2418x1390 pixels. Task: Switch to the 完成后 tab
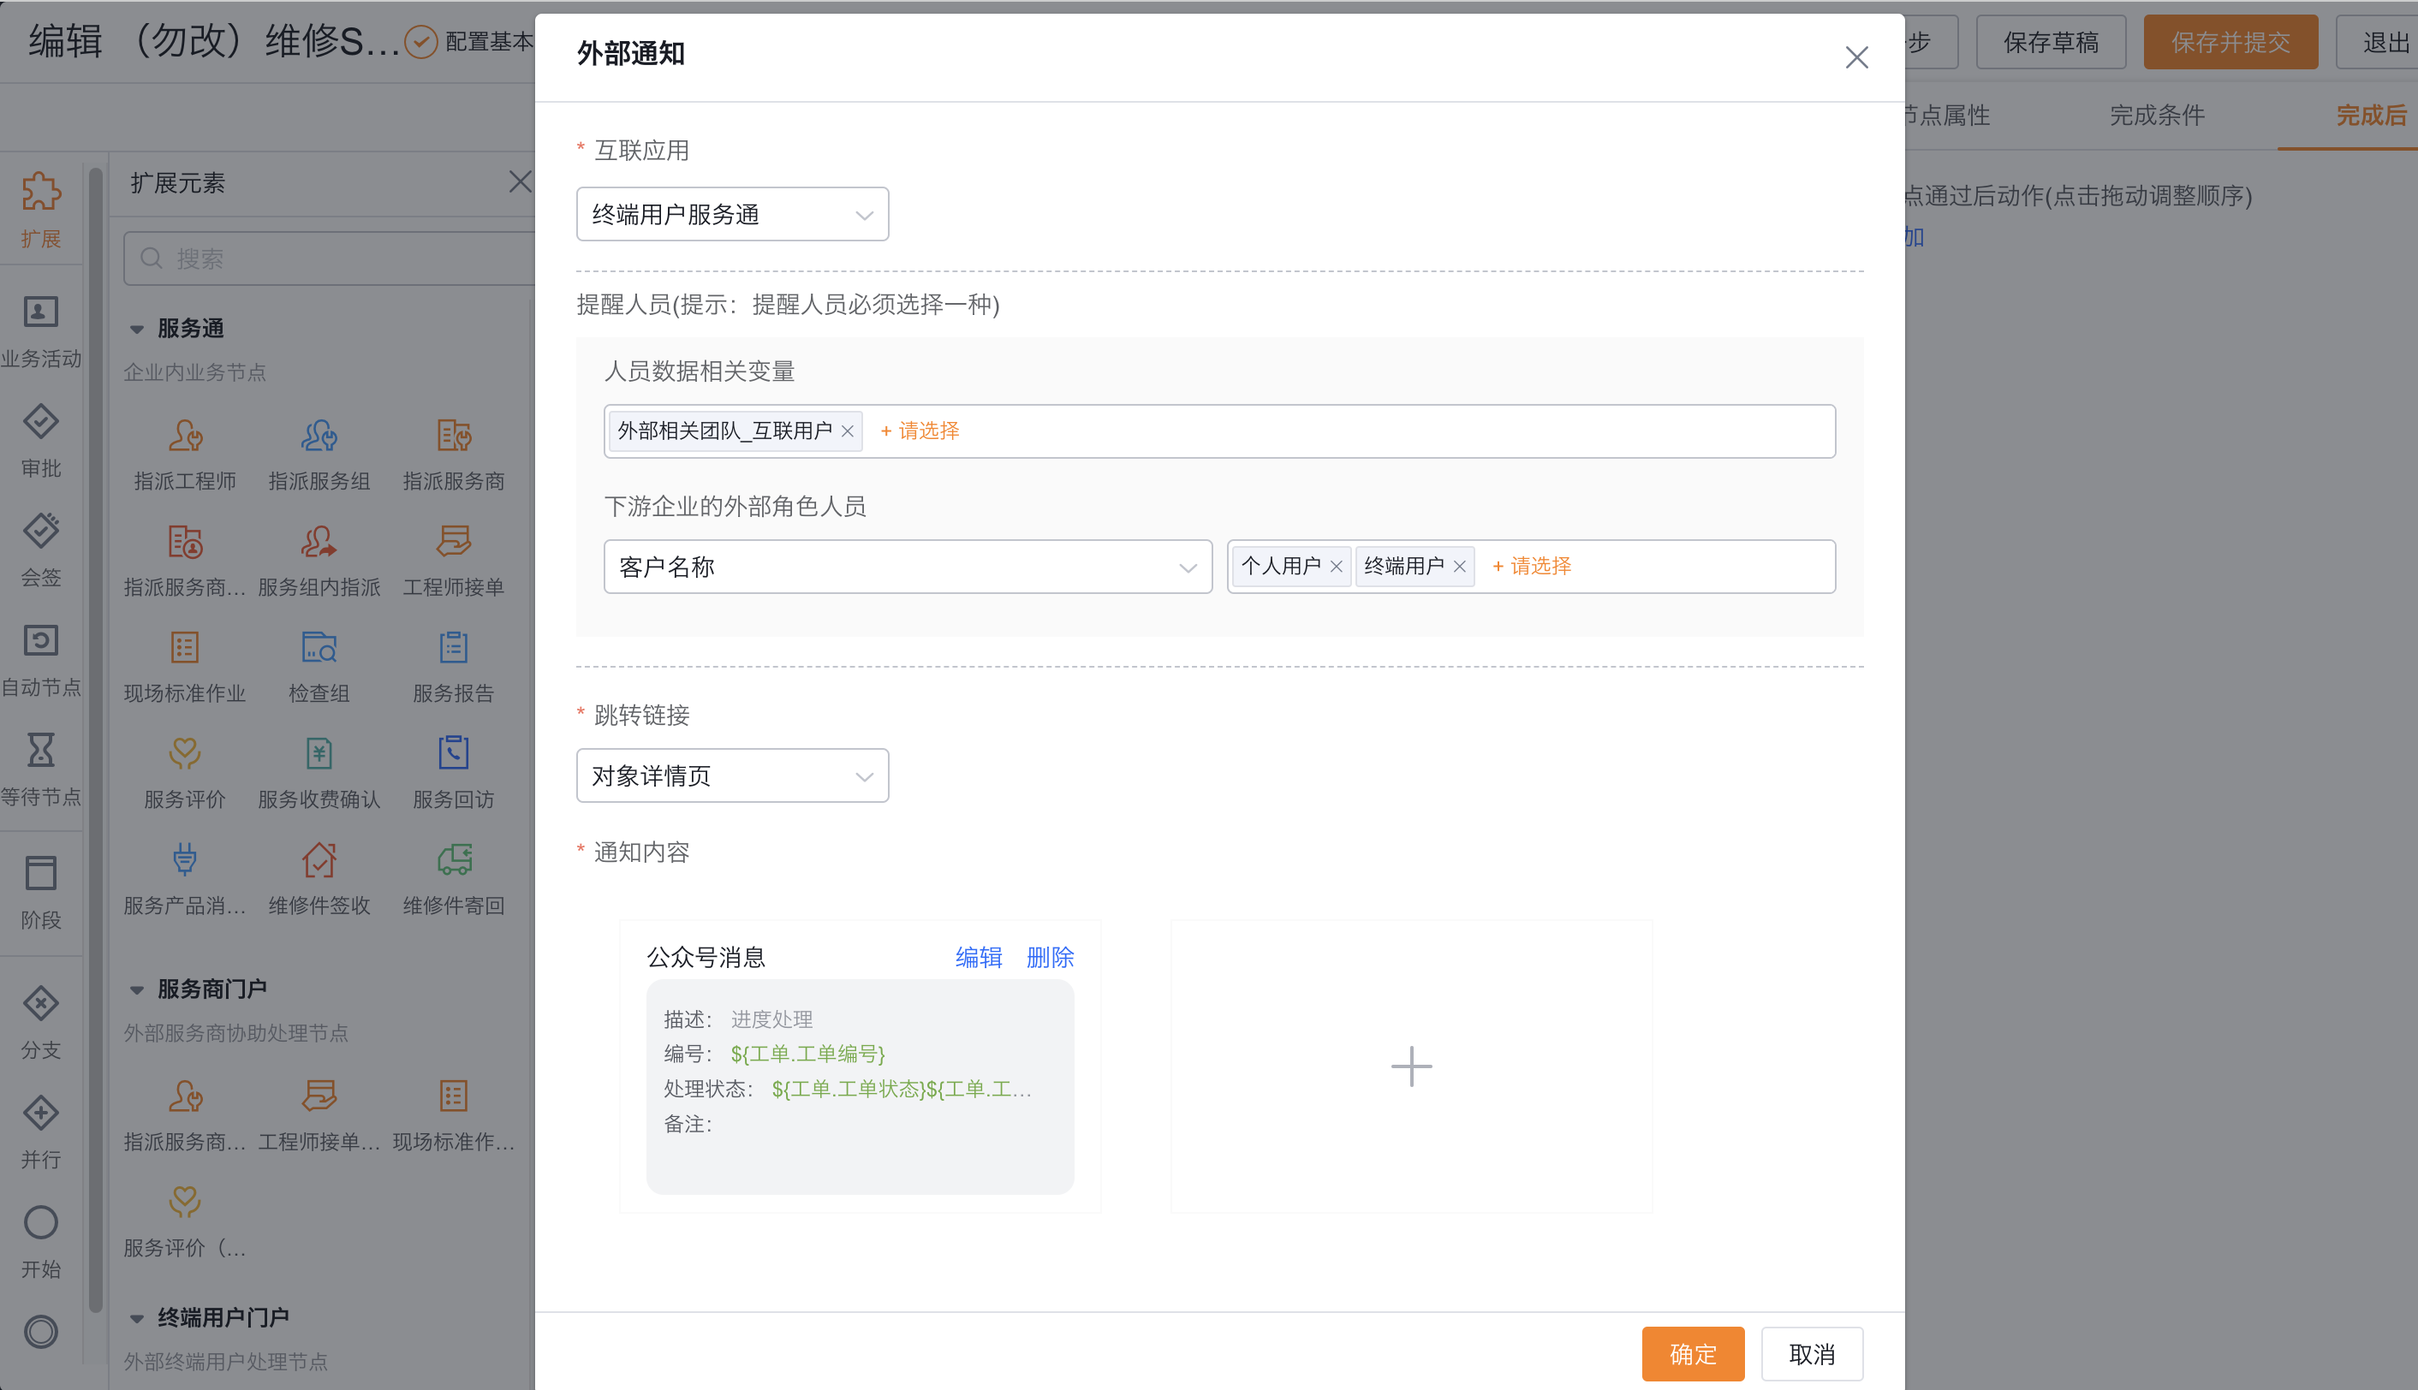pyautogui.click(x=2372, y=116)
